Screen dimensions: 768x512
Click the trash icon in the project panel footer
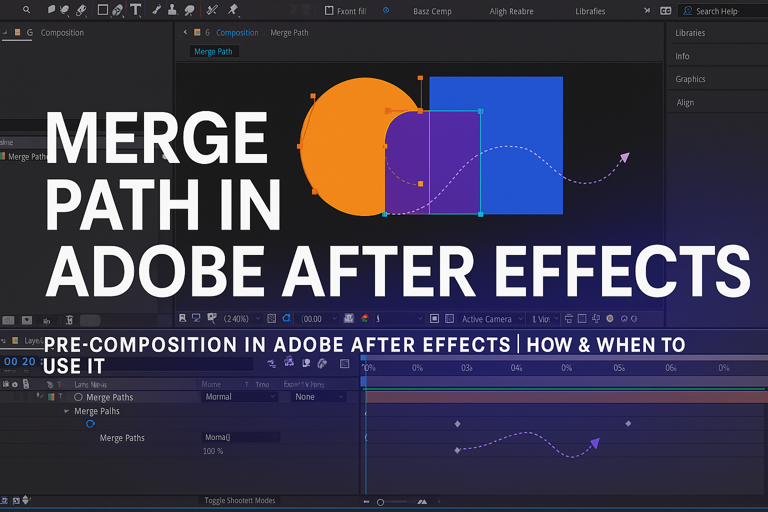tap(69, 320)
